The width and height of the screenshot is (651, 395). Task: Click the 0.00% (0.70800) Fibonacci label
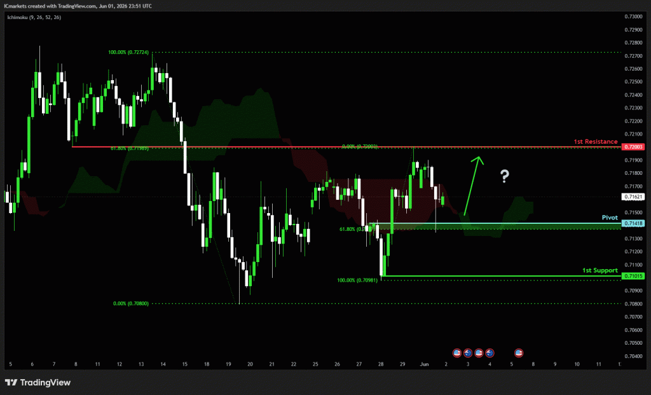131,303
